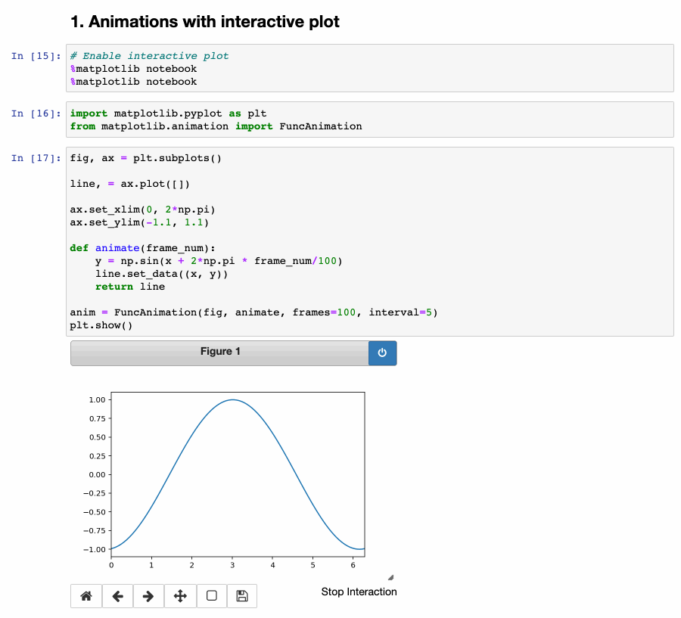The width and height of the screenshot is (681, 618).
Task: Click the forward arrow in plot toolbar
Action: coord(148,596)
